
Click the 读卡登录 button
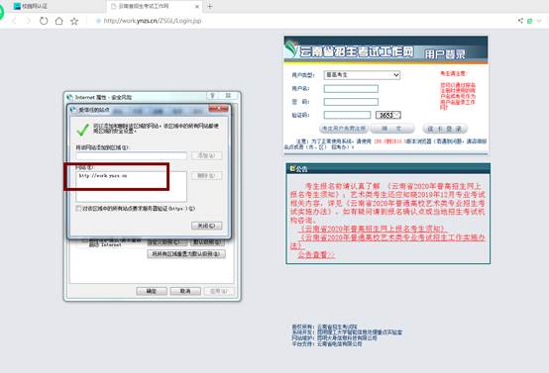point(445,129)
